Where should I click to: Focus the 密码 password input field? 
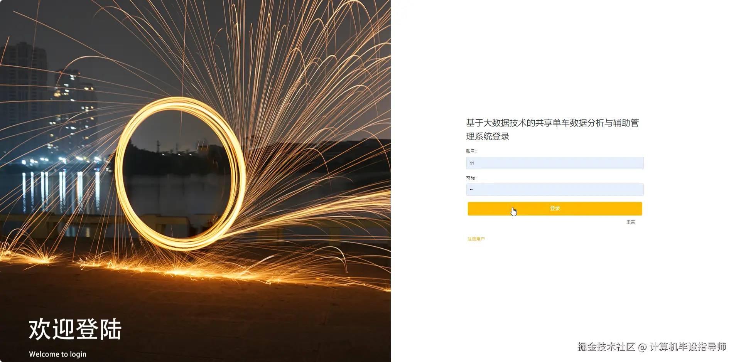tap(555, 190)
